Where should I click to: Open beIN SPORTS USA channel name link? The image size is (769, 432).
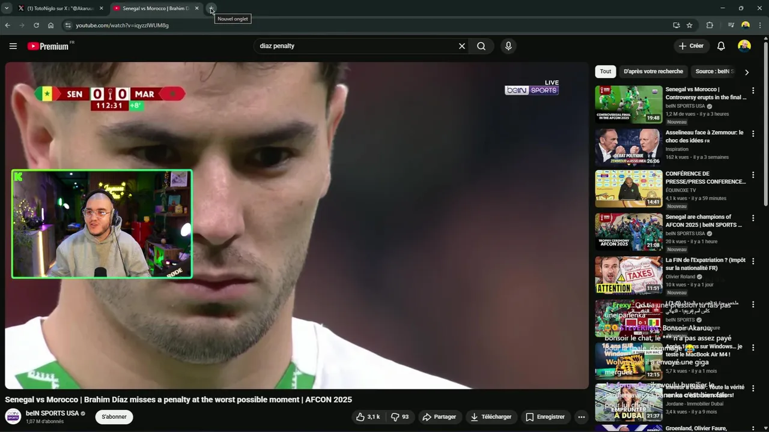click(52, 413)
